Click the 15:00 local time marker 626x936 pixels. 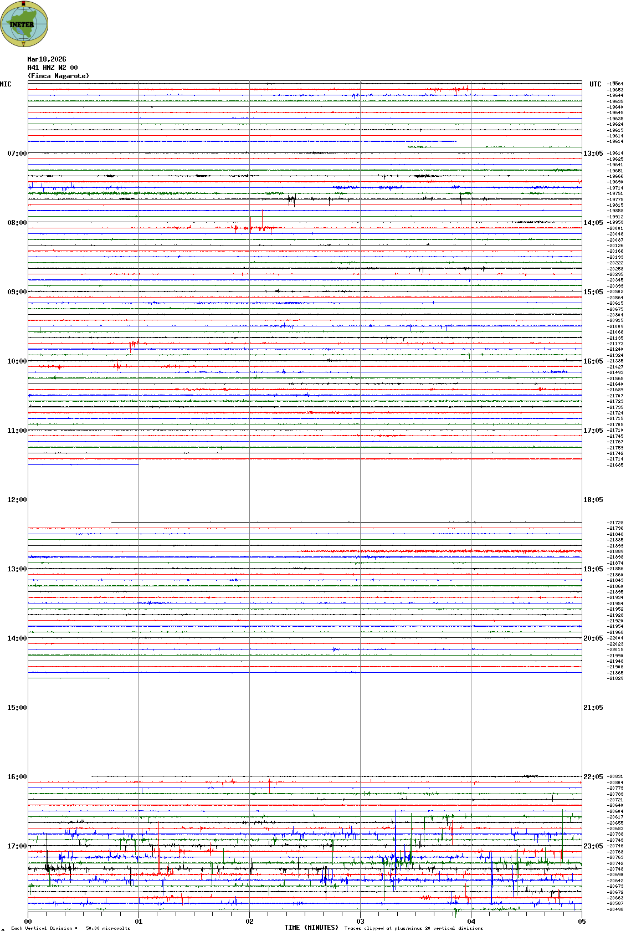(17, 708)
